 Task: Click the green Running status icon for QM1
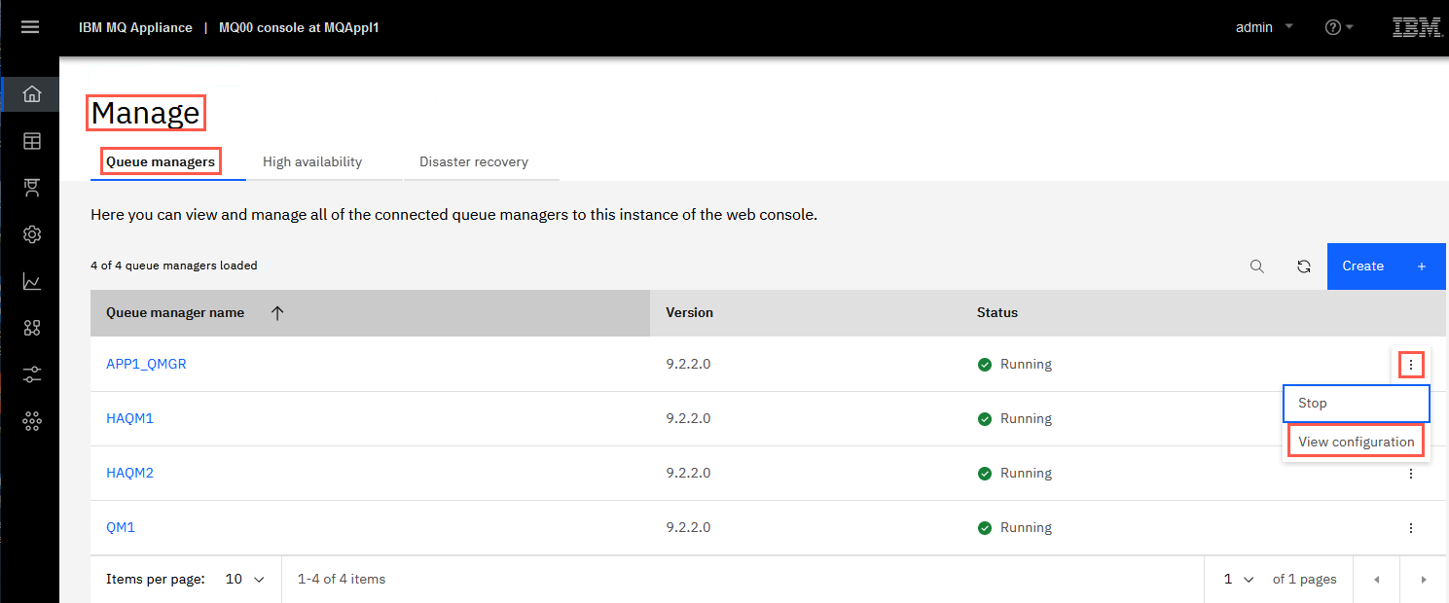[985, 528]
